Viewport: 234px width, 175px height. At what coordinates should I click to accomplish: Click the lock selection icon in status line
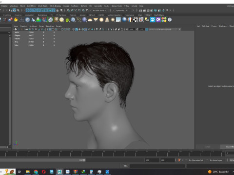[x=58, y=10]
